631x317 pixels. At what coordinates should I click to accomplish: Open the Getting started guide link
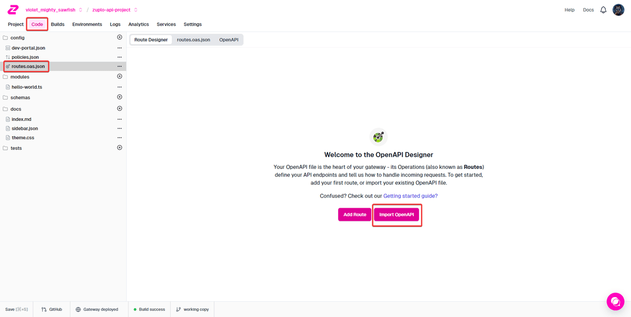410,196
